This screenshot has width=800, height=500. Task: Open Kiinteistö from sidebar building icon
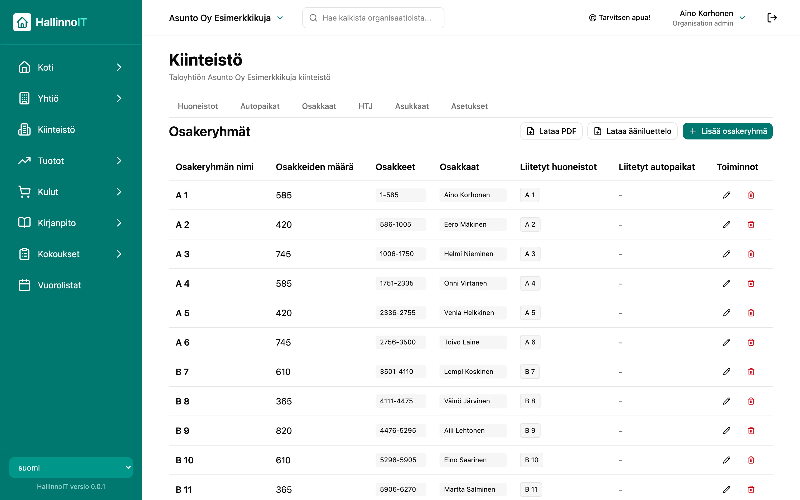(24, 130)
